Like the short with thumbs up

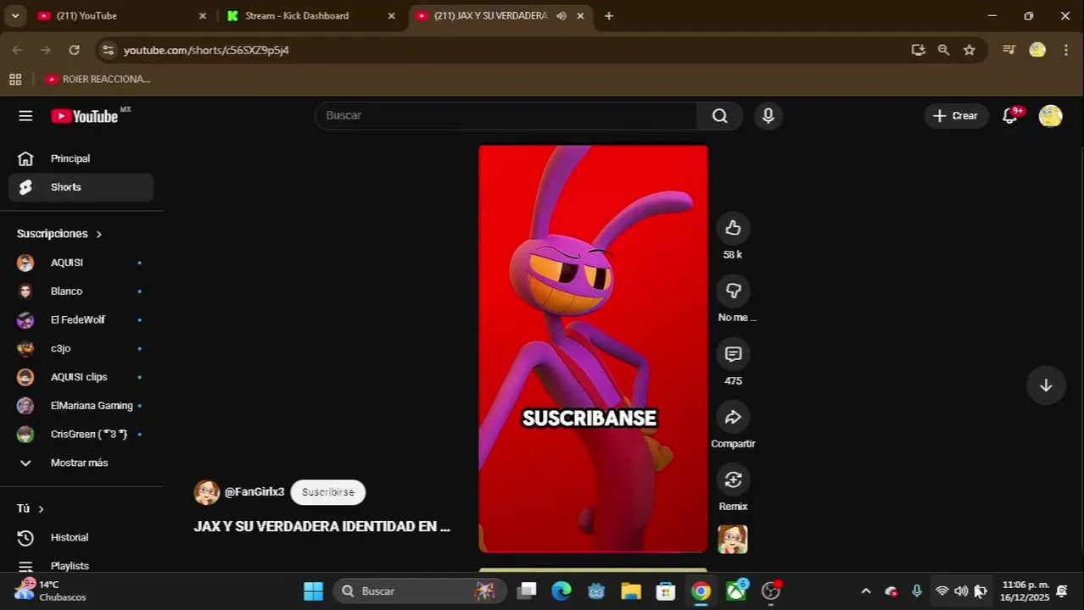[x=733, y=228]
